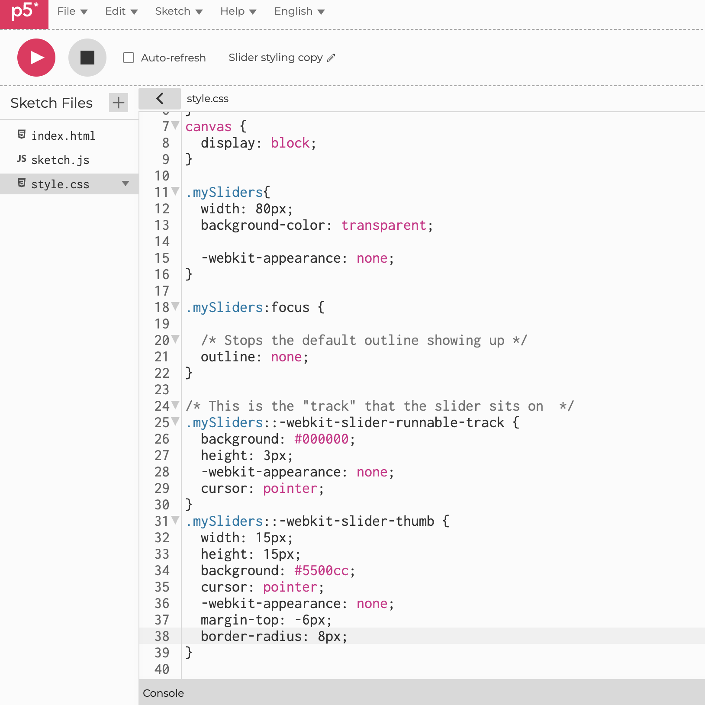The image size is (705, 705).
Task: Fold the .mySliders block at line 11
Action: click(x=175, y=191)
